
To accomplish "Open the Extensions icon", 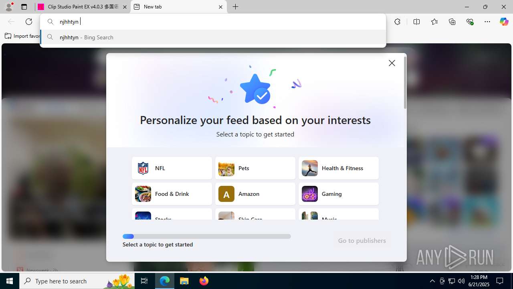I will 397,22.
